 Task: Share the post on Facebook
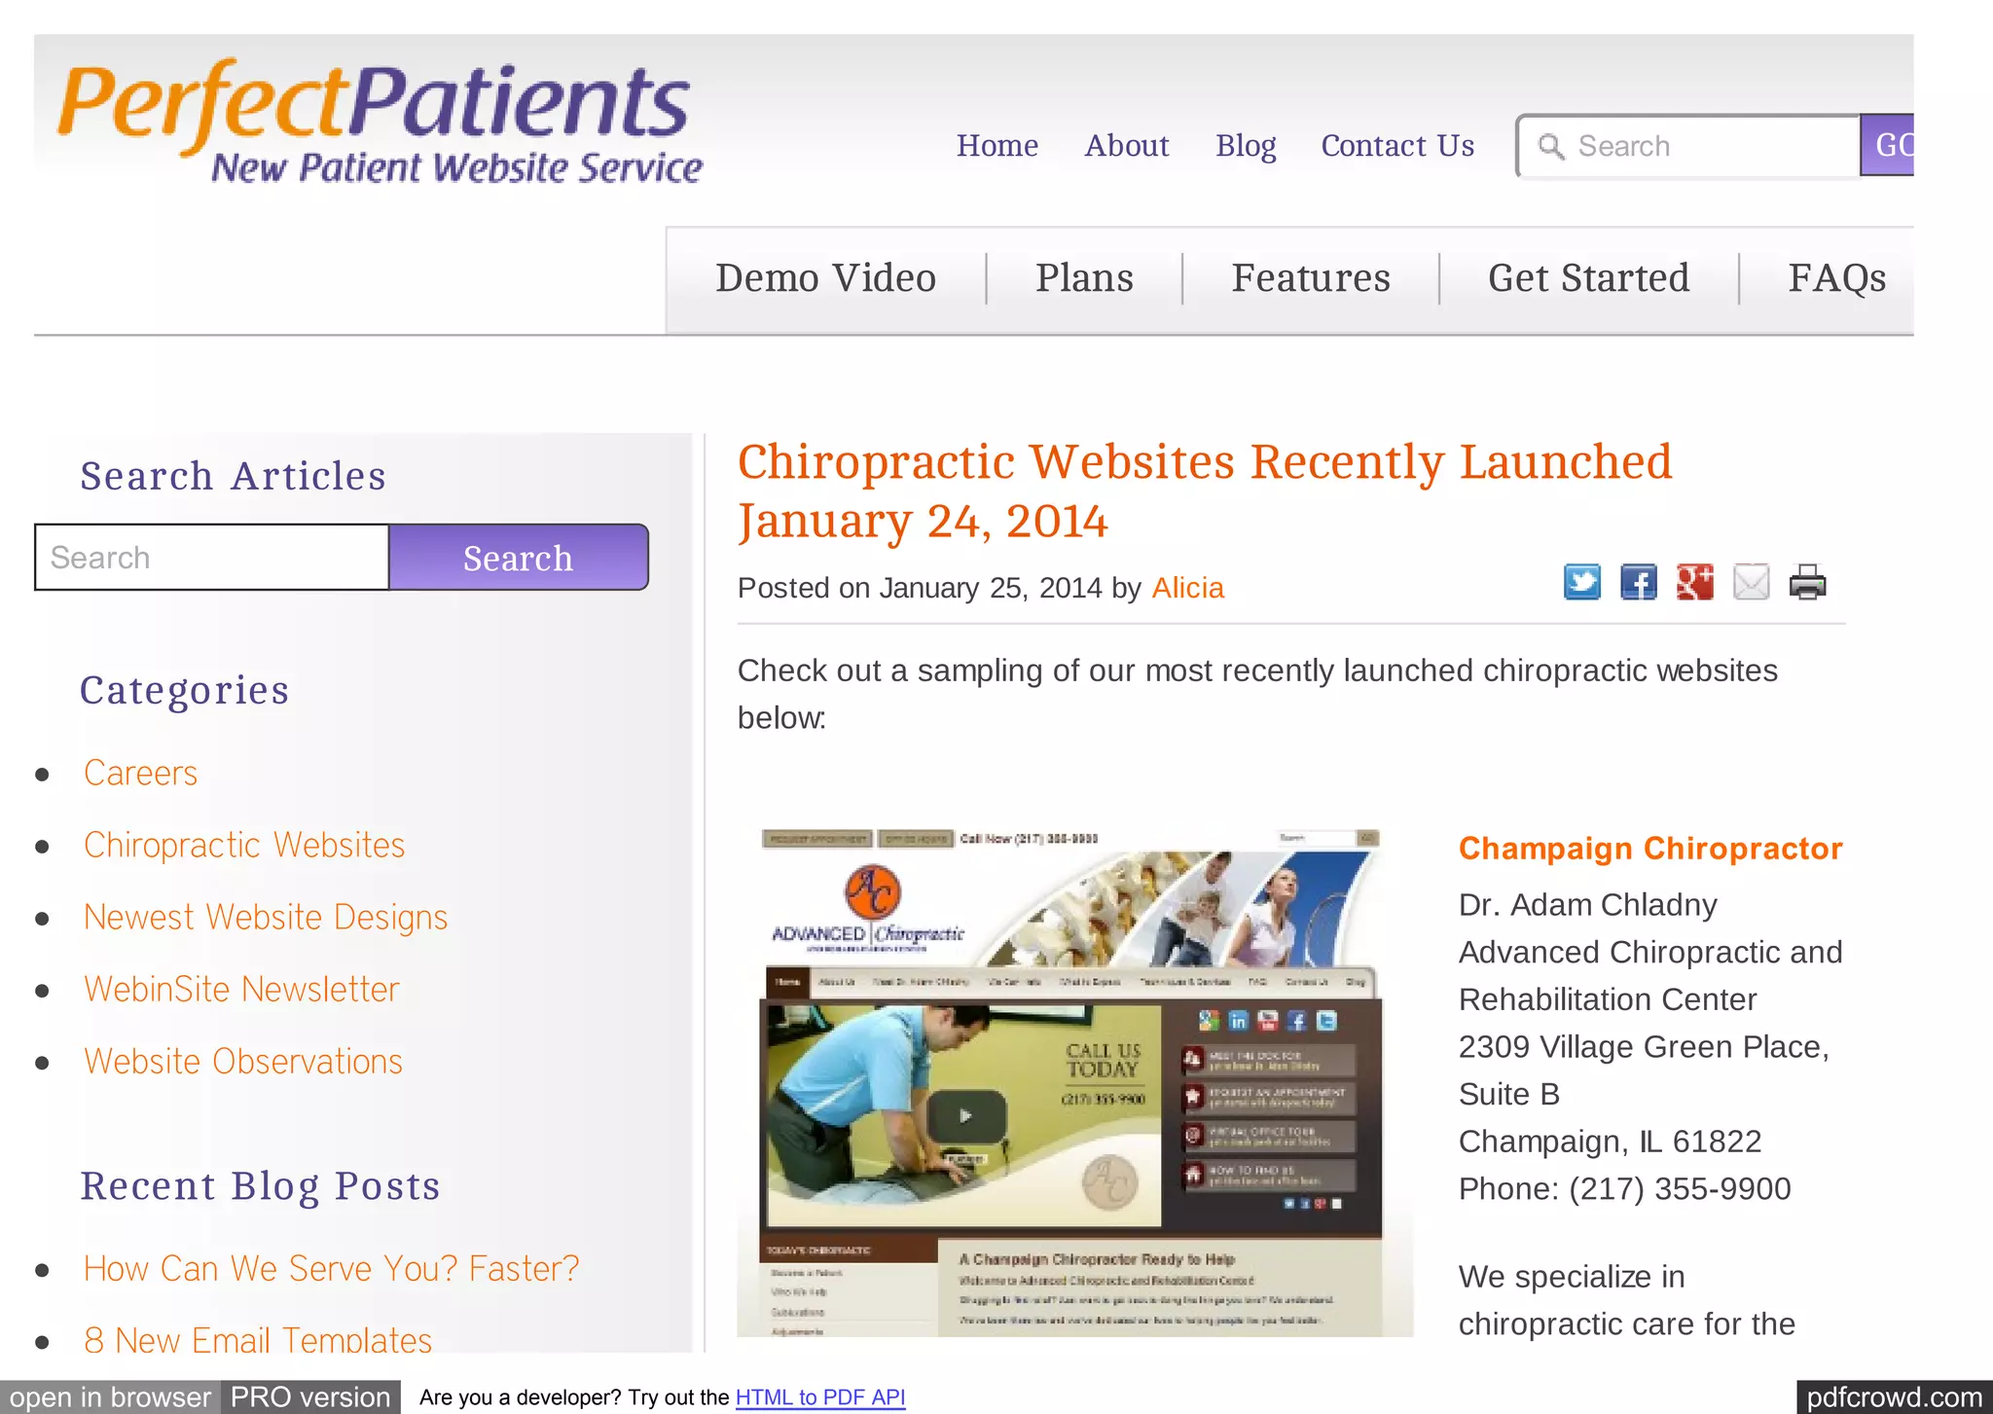point(1639,582)
